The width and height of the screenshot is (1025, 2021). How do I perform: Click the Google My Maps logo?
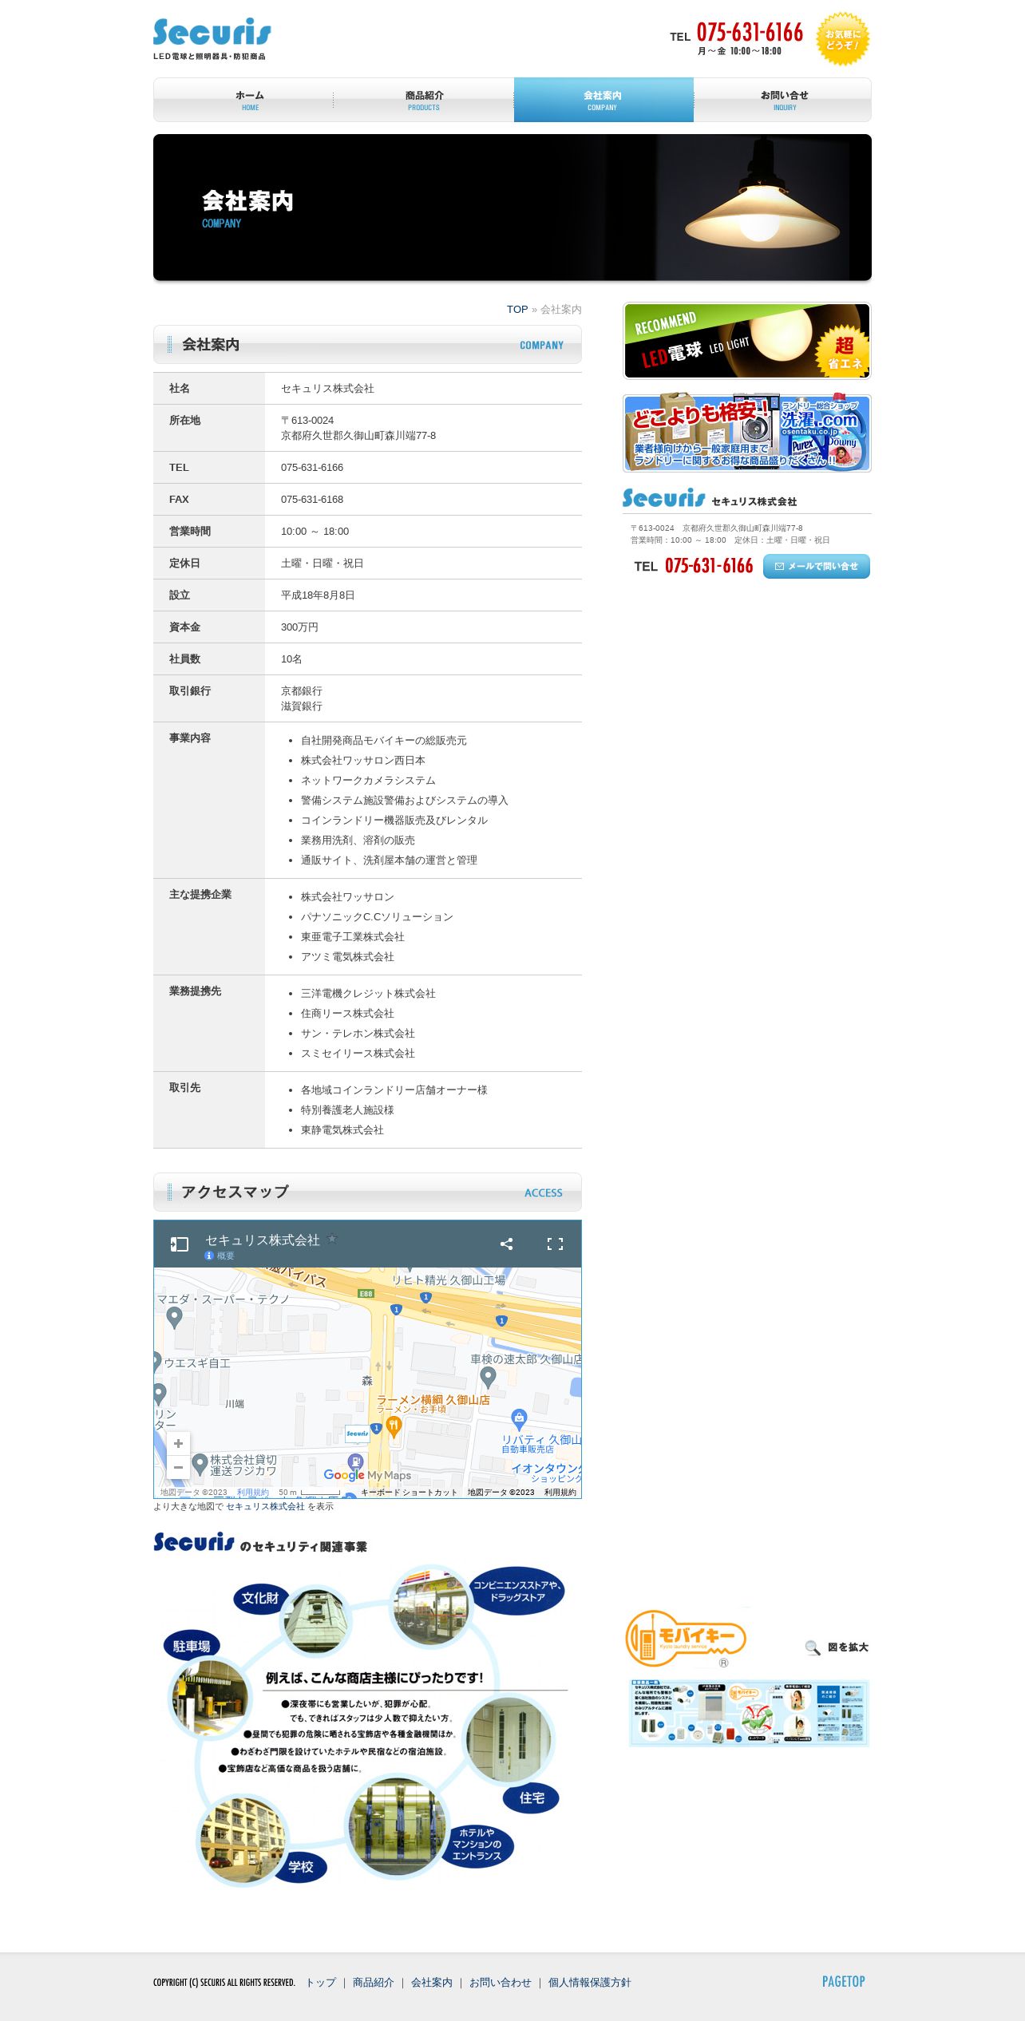[367, 1475]
